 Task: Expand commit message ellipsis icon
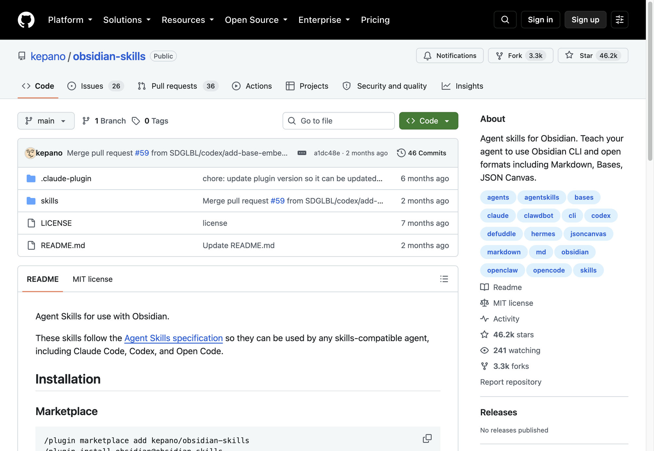click(x=302, y=153)
